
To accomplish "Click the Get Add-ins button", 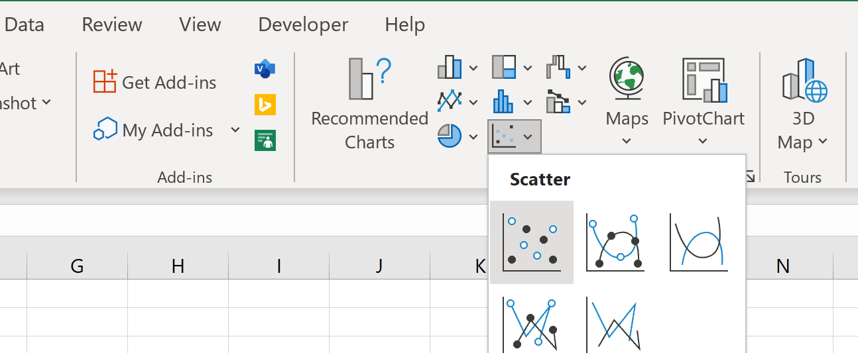I will (x=155, y=82).
